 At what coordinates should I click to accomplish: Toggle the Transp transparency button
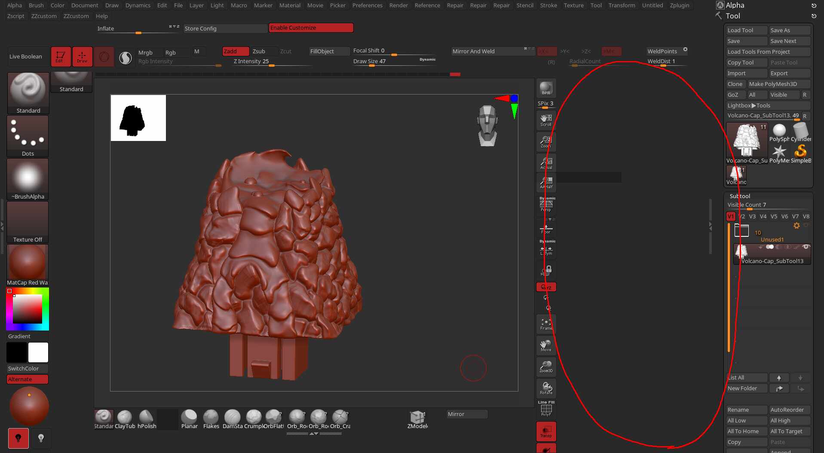point(546,432)
